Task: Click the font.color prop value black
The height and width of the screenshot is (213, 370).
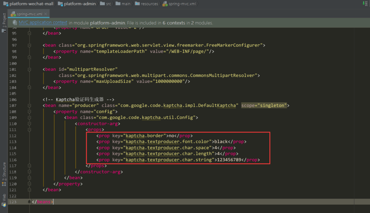Action: [221, 142]
